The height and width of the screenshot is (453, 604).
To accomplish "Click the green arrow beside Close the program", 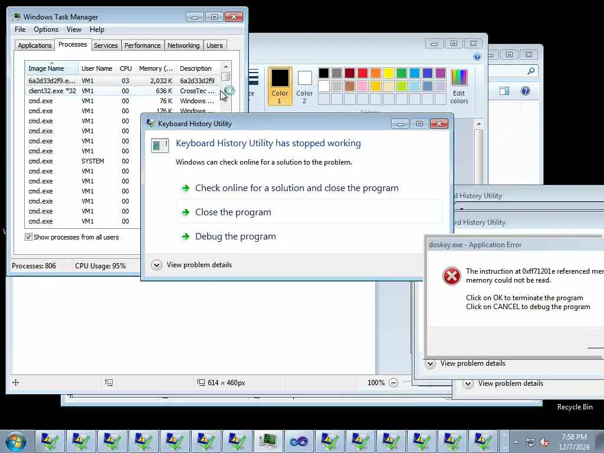I will tap(186, 212).
